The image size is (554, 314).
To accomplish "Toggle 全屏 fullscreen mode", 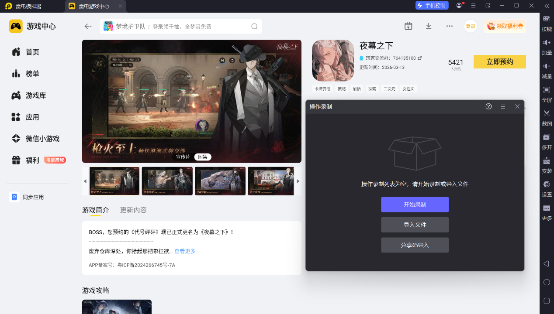I will click(x=547, y=94).
